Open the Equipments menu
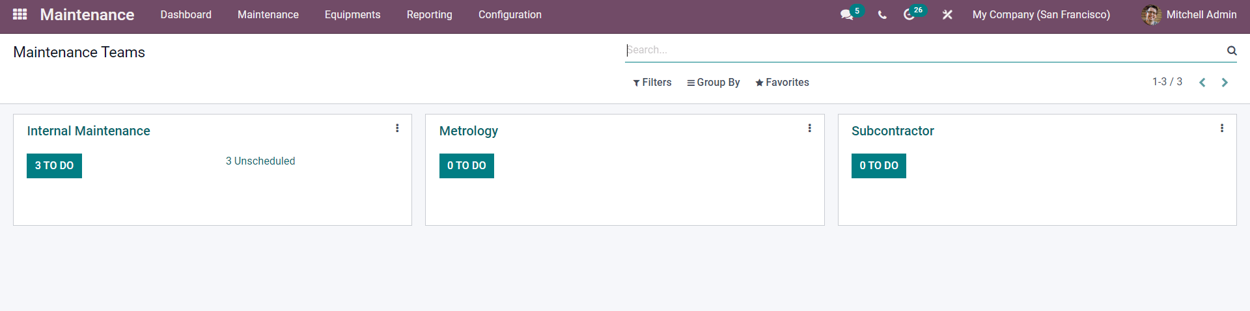This screenshot has height=311, width=1250. 352,14
